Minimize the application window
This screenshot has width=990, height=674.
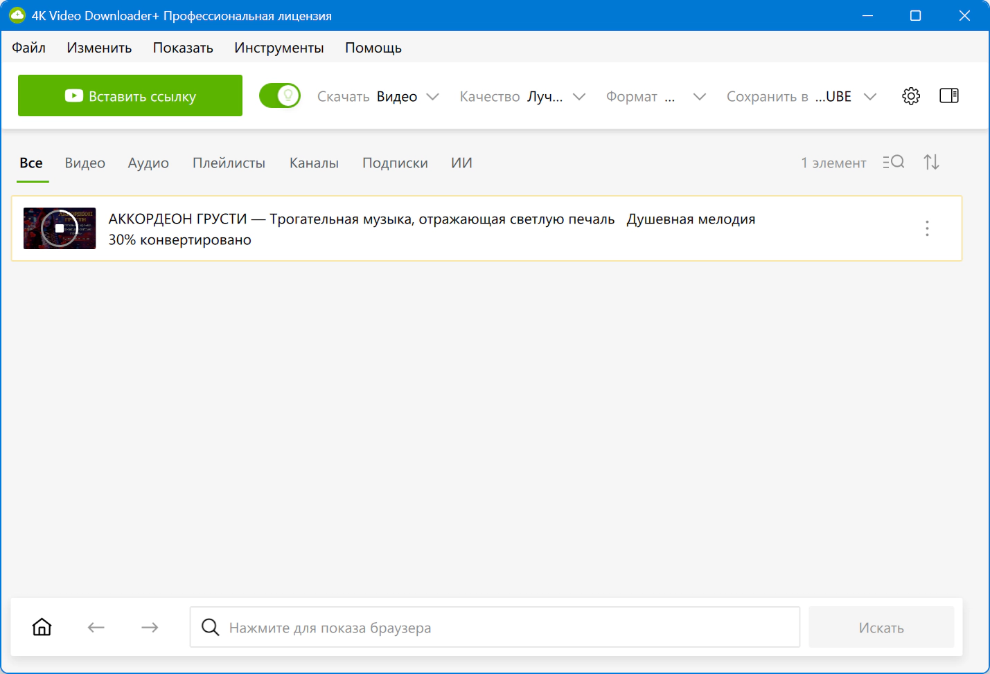click(x=867, y=15)
